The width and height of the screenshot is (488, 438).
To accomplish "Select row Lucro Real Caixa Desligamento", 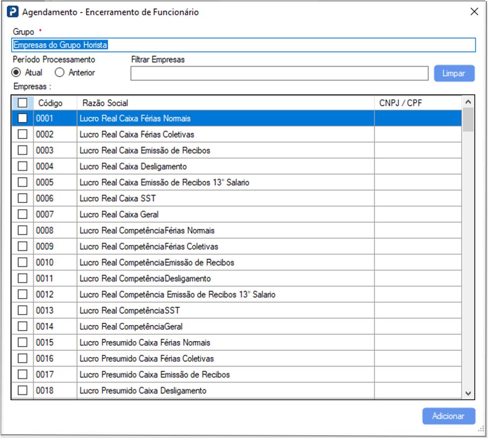I will coord(236,166).
